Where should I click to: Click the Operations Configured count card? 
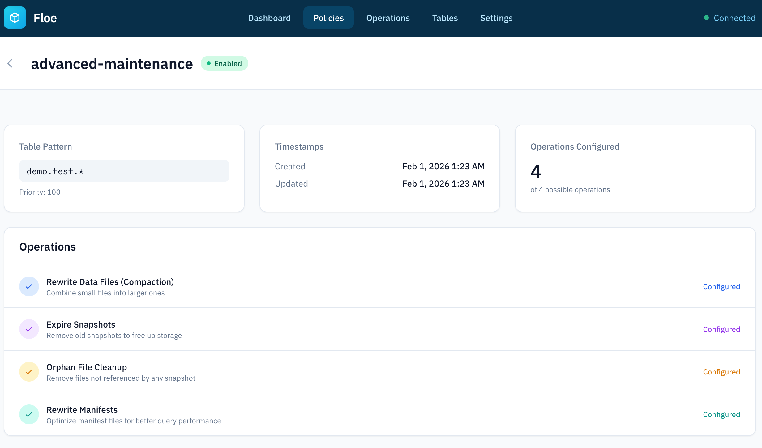click(x=635, y=168)
